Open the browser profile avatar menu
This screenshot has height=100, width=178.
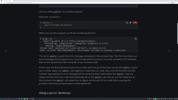pyautogui.click(x=172, y=3)
